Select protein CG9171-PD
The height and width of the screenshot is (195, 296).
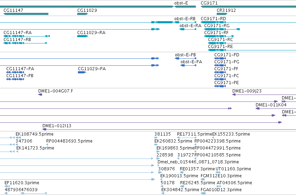220,58
